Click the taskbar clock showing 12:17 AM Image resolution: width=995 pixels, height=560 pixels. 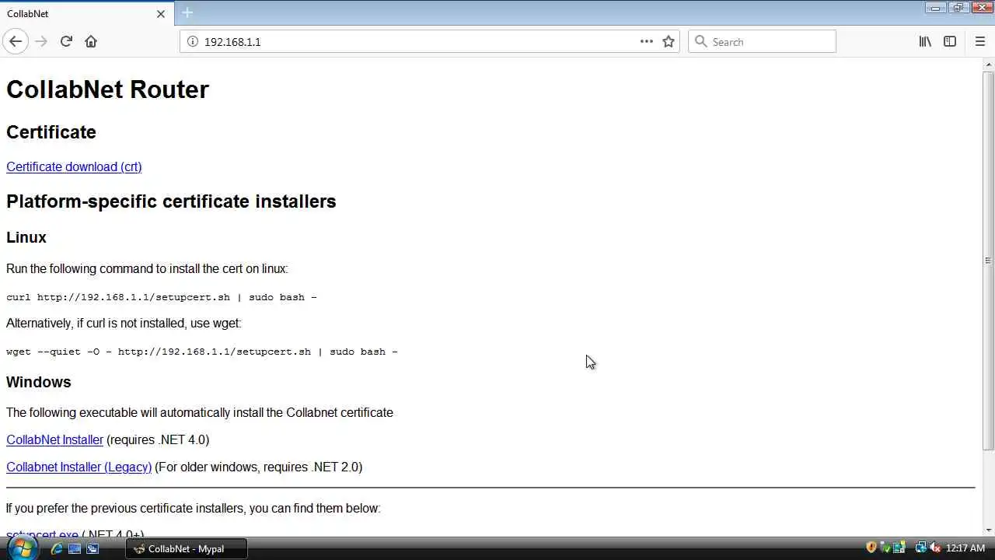click(965, 548)
